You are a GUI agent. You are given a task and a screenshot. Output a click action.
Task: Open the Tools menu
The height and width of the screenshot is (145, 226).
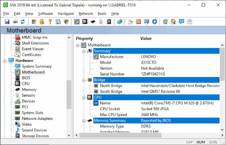coord(102,13)
